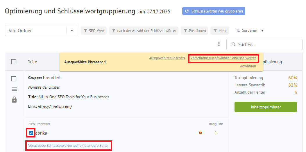Click the Ausgewählte Phrasen: 1 label
Image resolution: width=306 pixels, height=152 pixels.
(x=85, y=62)
